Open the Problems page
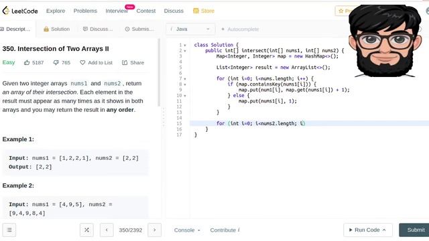 pos(85,11)
